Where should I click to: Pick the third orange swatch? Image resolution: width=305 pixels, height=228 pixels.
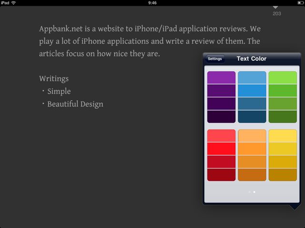252,161
